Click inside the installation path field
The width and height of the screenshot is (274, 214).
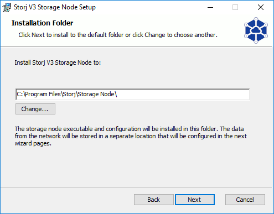133,95
